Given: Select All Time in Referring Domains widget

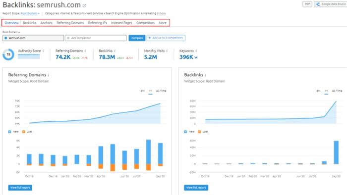Looking at the screenshot, I should (x=161, y=91).
